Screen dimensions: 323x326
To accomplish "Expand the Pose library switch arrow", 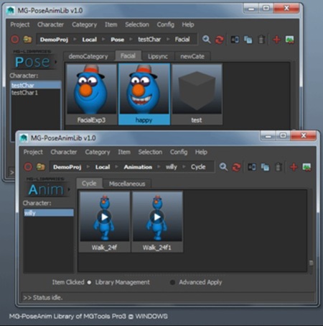I will [x=55, y=62].
